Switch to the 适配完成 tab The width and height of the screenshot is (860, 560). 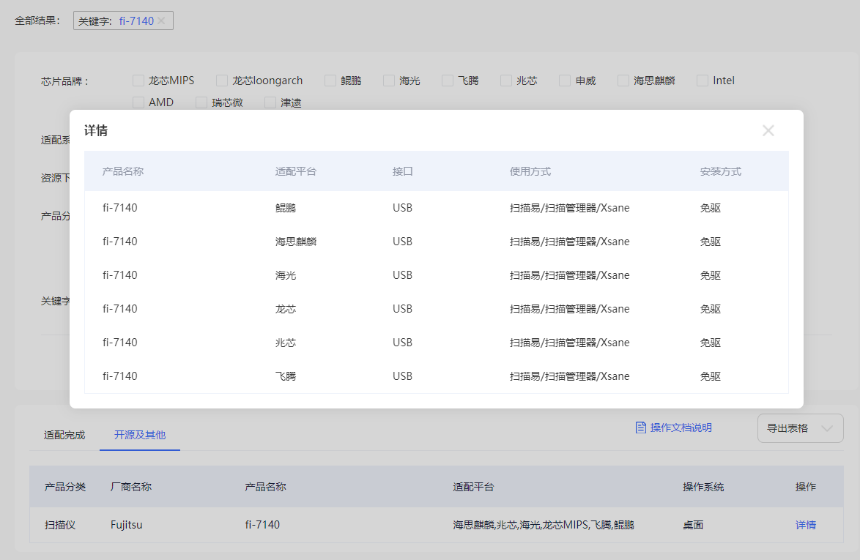tap(64, 435)
